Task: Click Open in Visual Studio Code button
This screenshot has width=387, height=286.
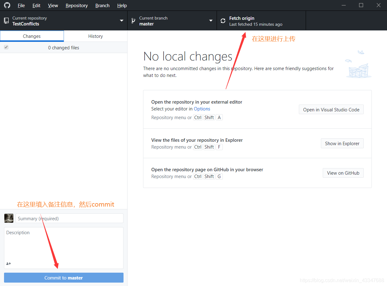Action: (x=331, y=109)
